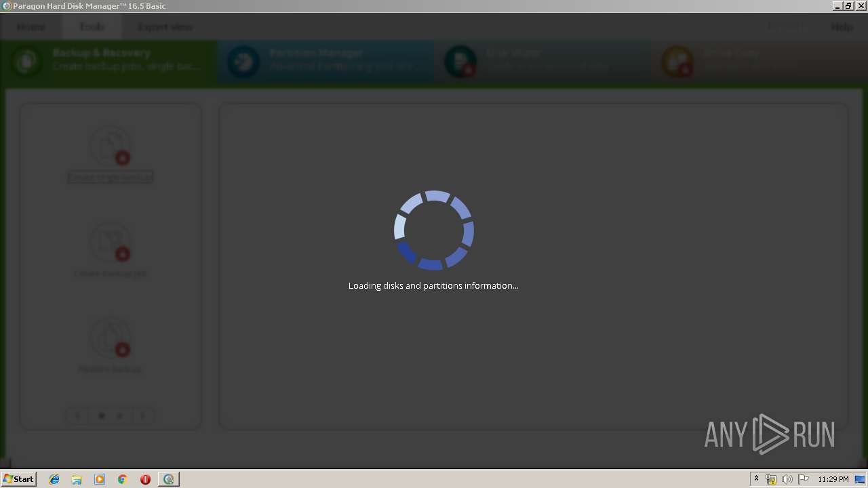Select the Disk Wiper tile
This screenshot has width=868, height=488.
pyautogui.click(x=542, y=62)
